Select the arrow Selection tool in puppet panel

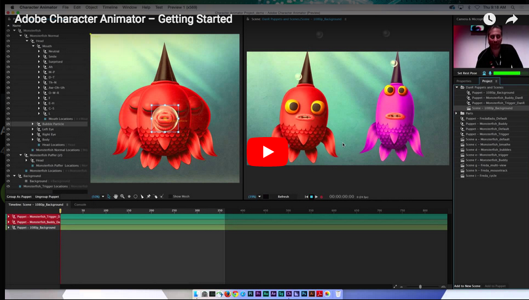coord(109,197)
